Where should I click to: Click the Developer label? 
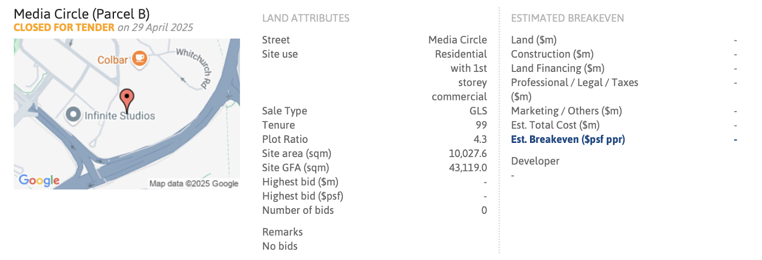(535, 161)
